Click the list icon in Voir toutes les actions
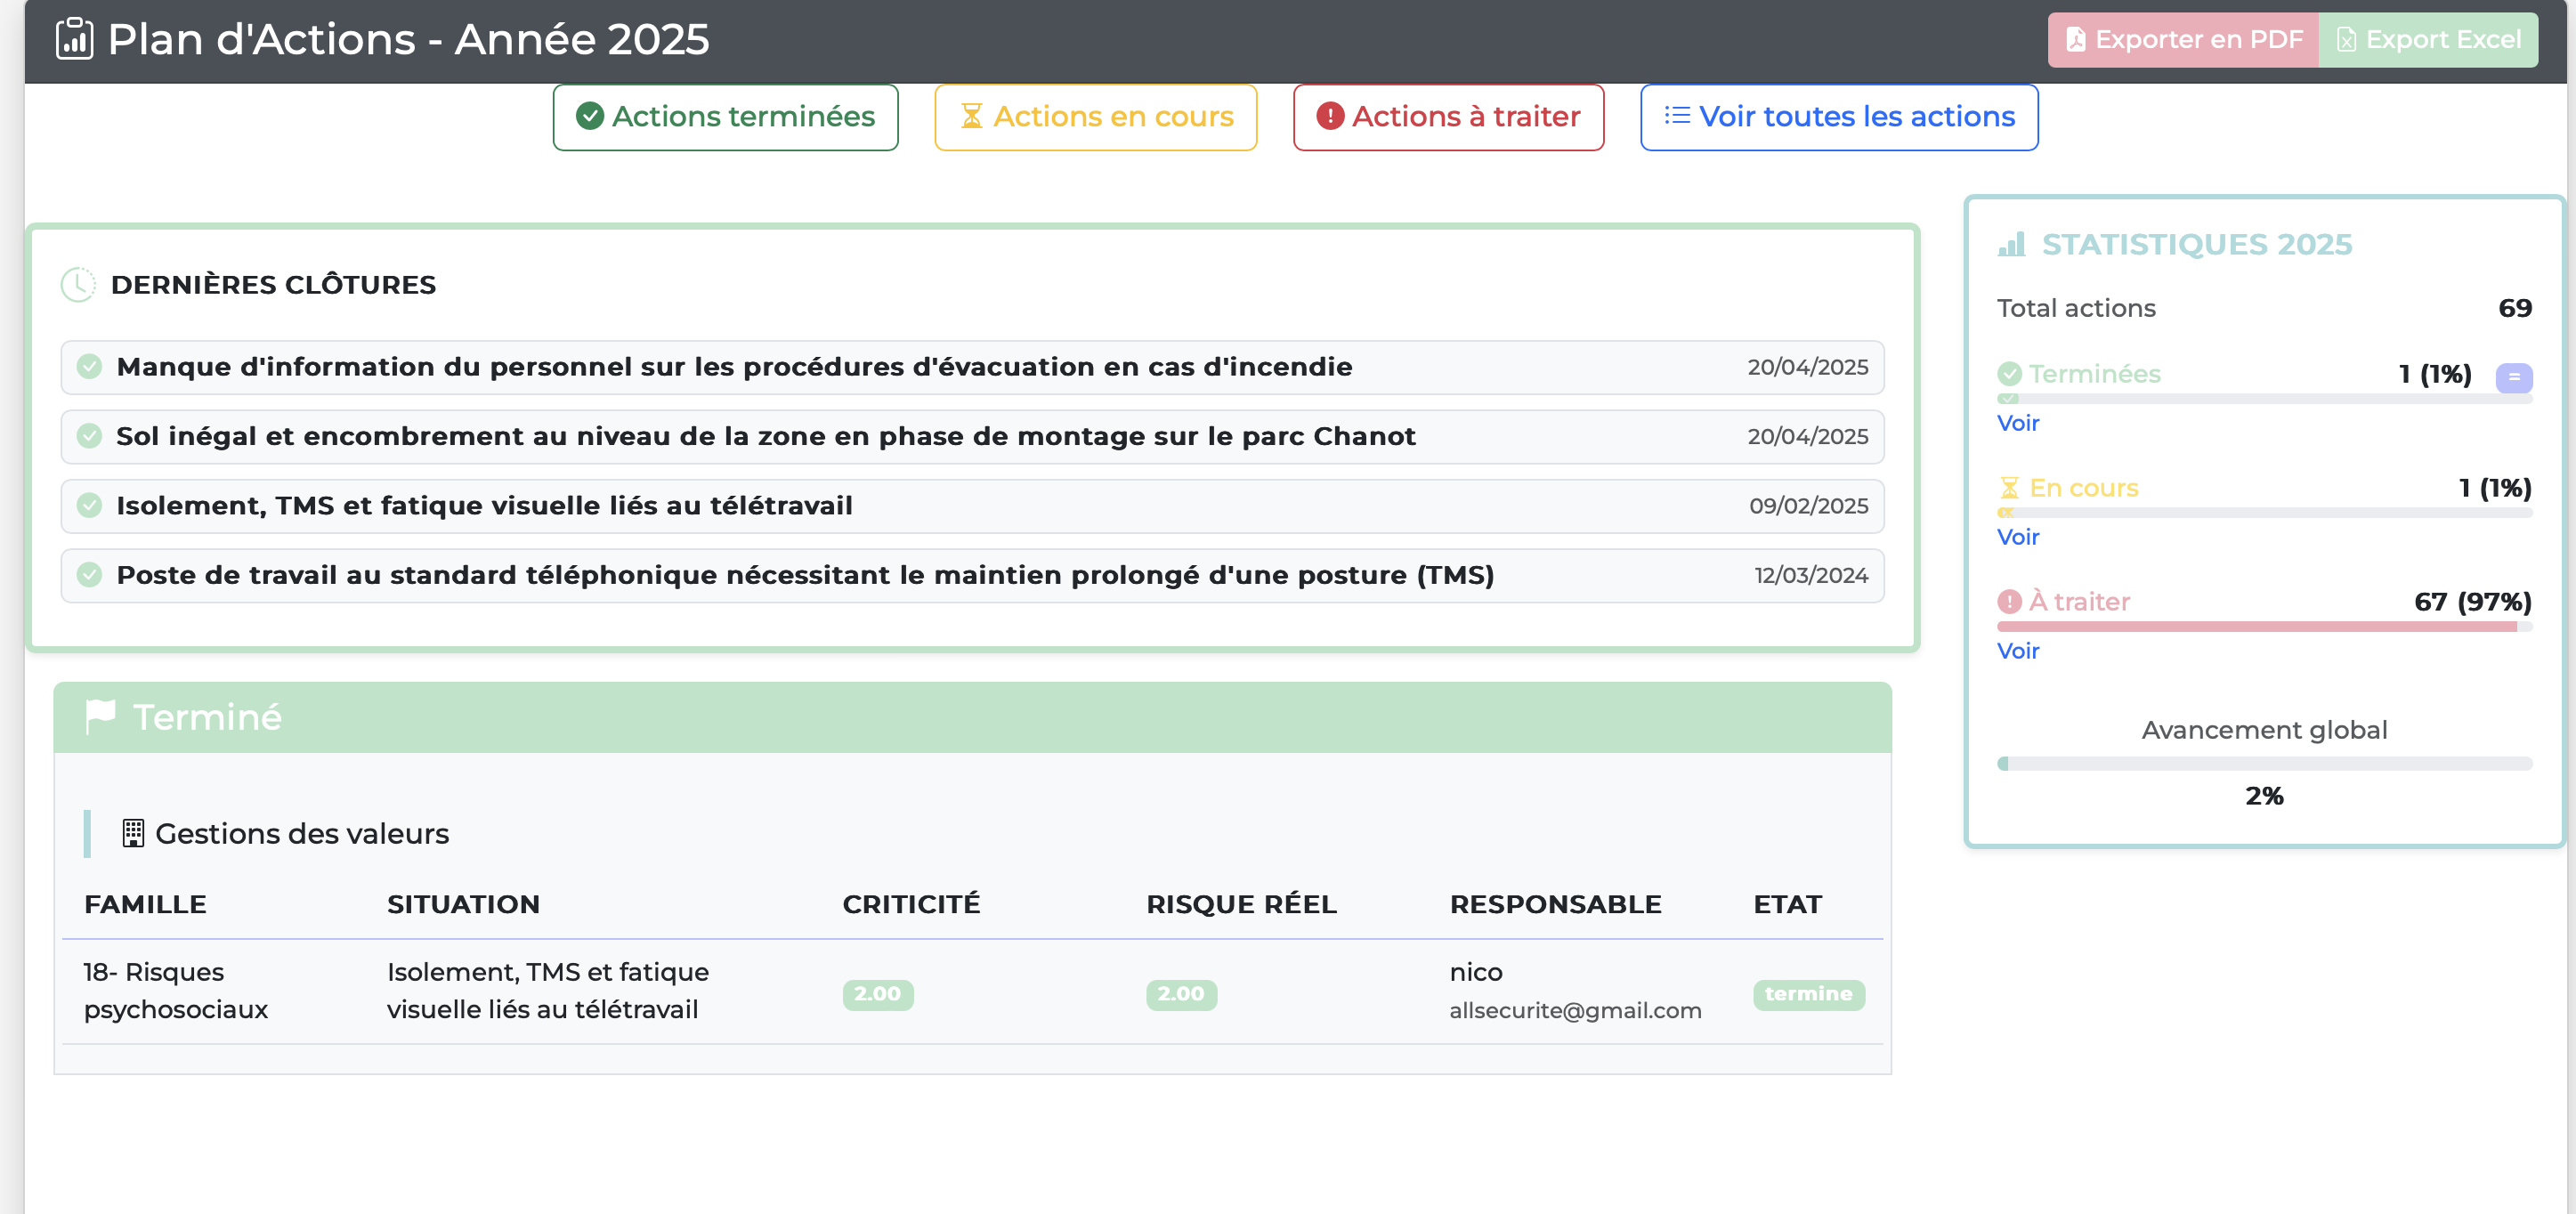 pos(1677,116)
